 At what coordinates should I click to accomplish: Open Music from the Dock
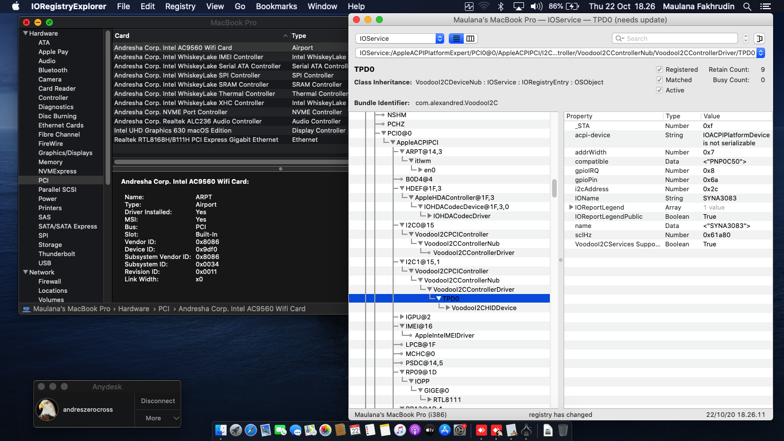coord(400,430)
